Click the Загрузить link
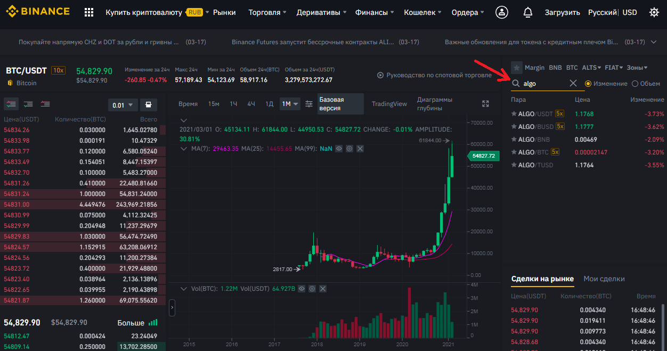This screenshot has height=351, width=667. tap(563, 12)
